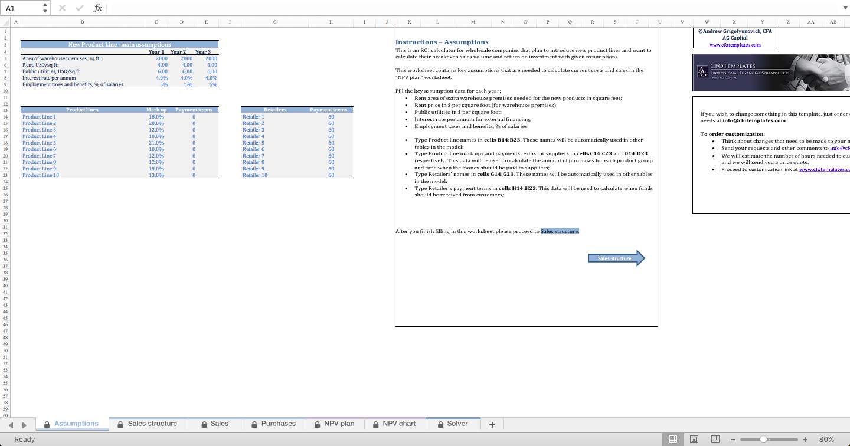Image resolution: width=850 pixels, height=446 pixels.
Task: Click the 19,0% mark up cell
Action: pos(156,169)
